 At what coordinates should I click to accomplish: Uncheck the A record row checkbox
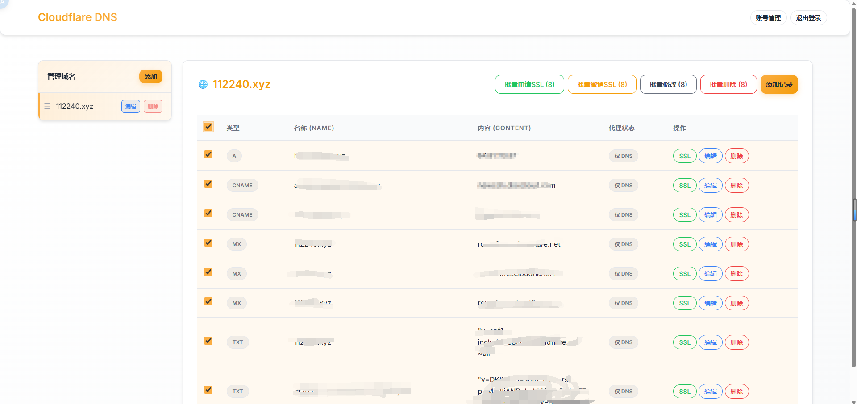pyautogui.click(x=208, y=155)
